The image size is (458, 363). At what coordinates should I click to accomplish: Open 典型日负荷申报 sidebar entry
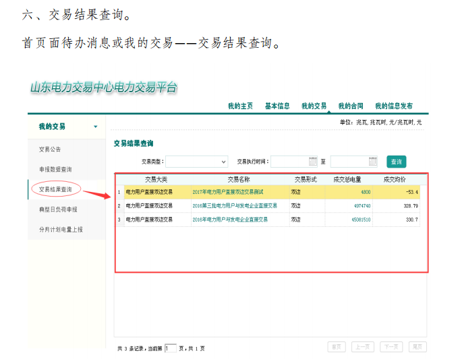[x=58, y=209]
